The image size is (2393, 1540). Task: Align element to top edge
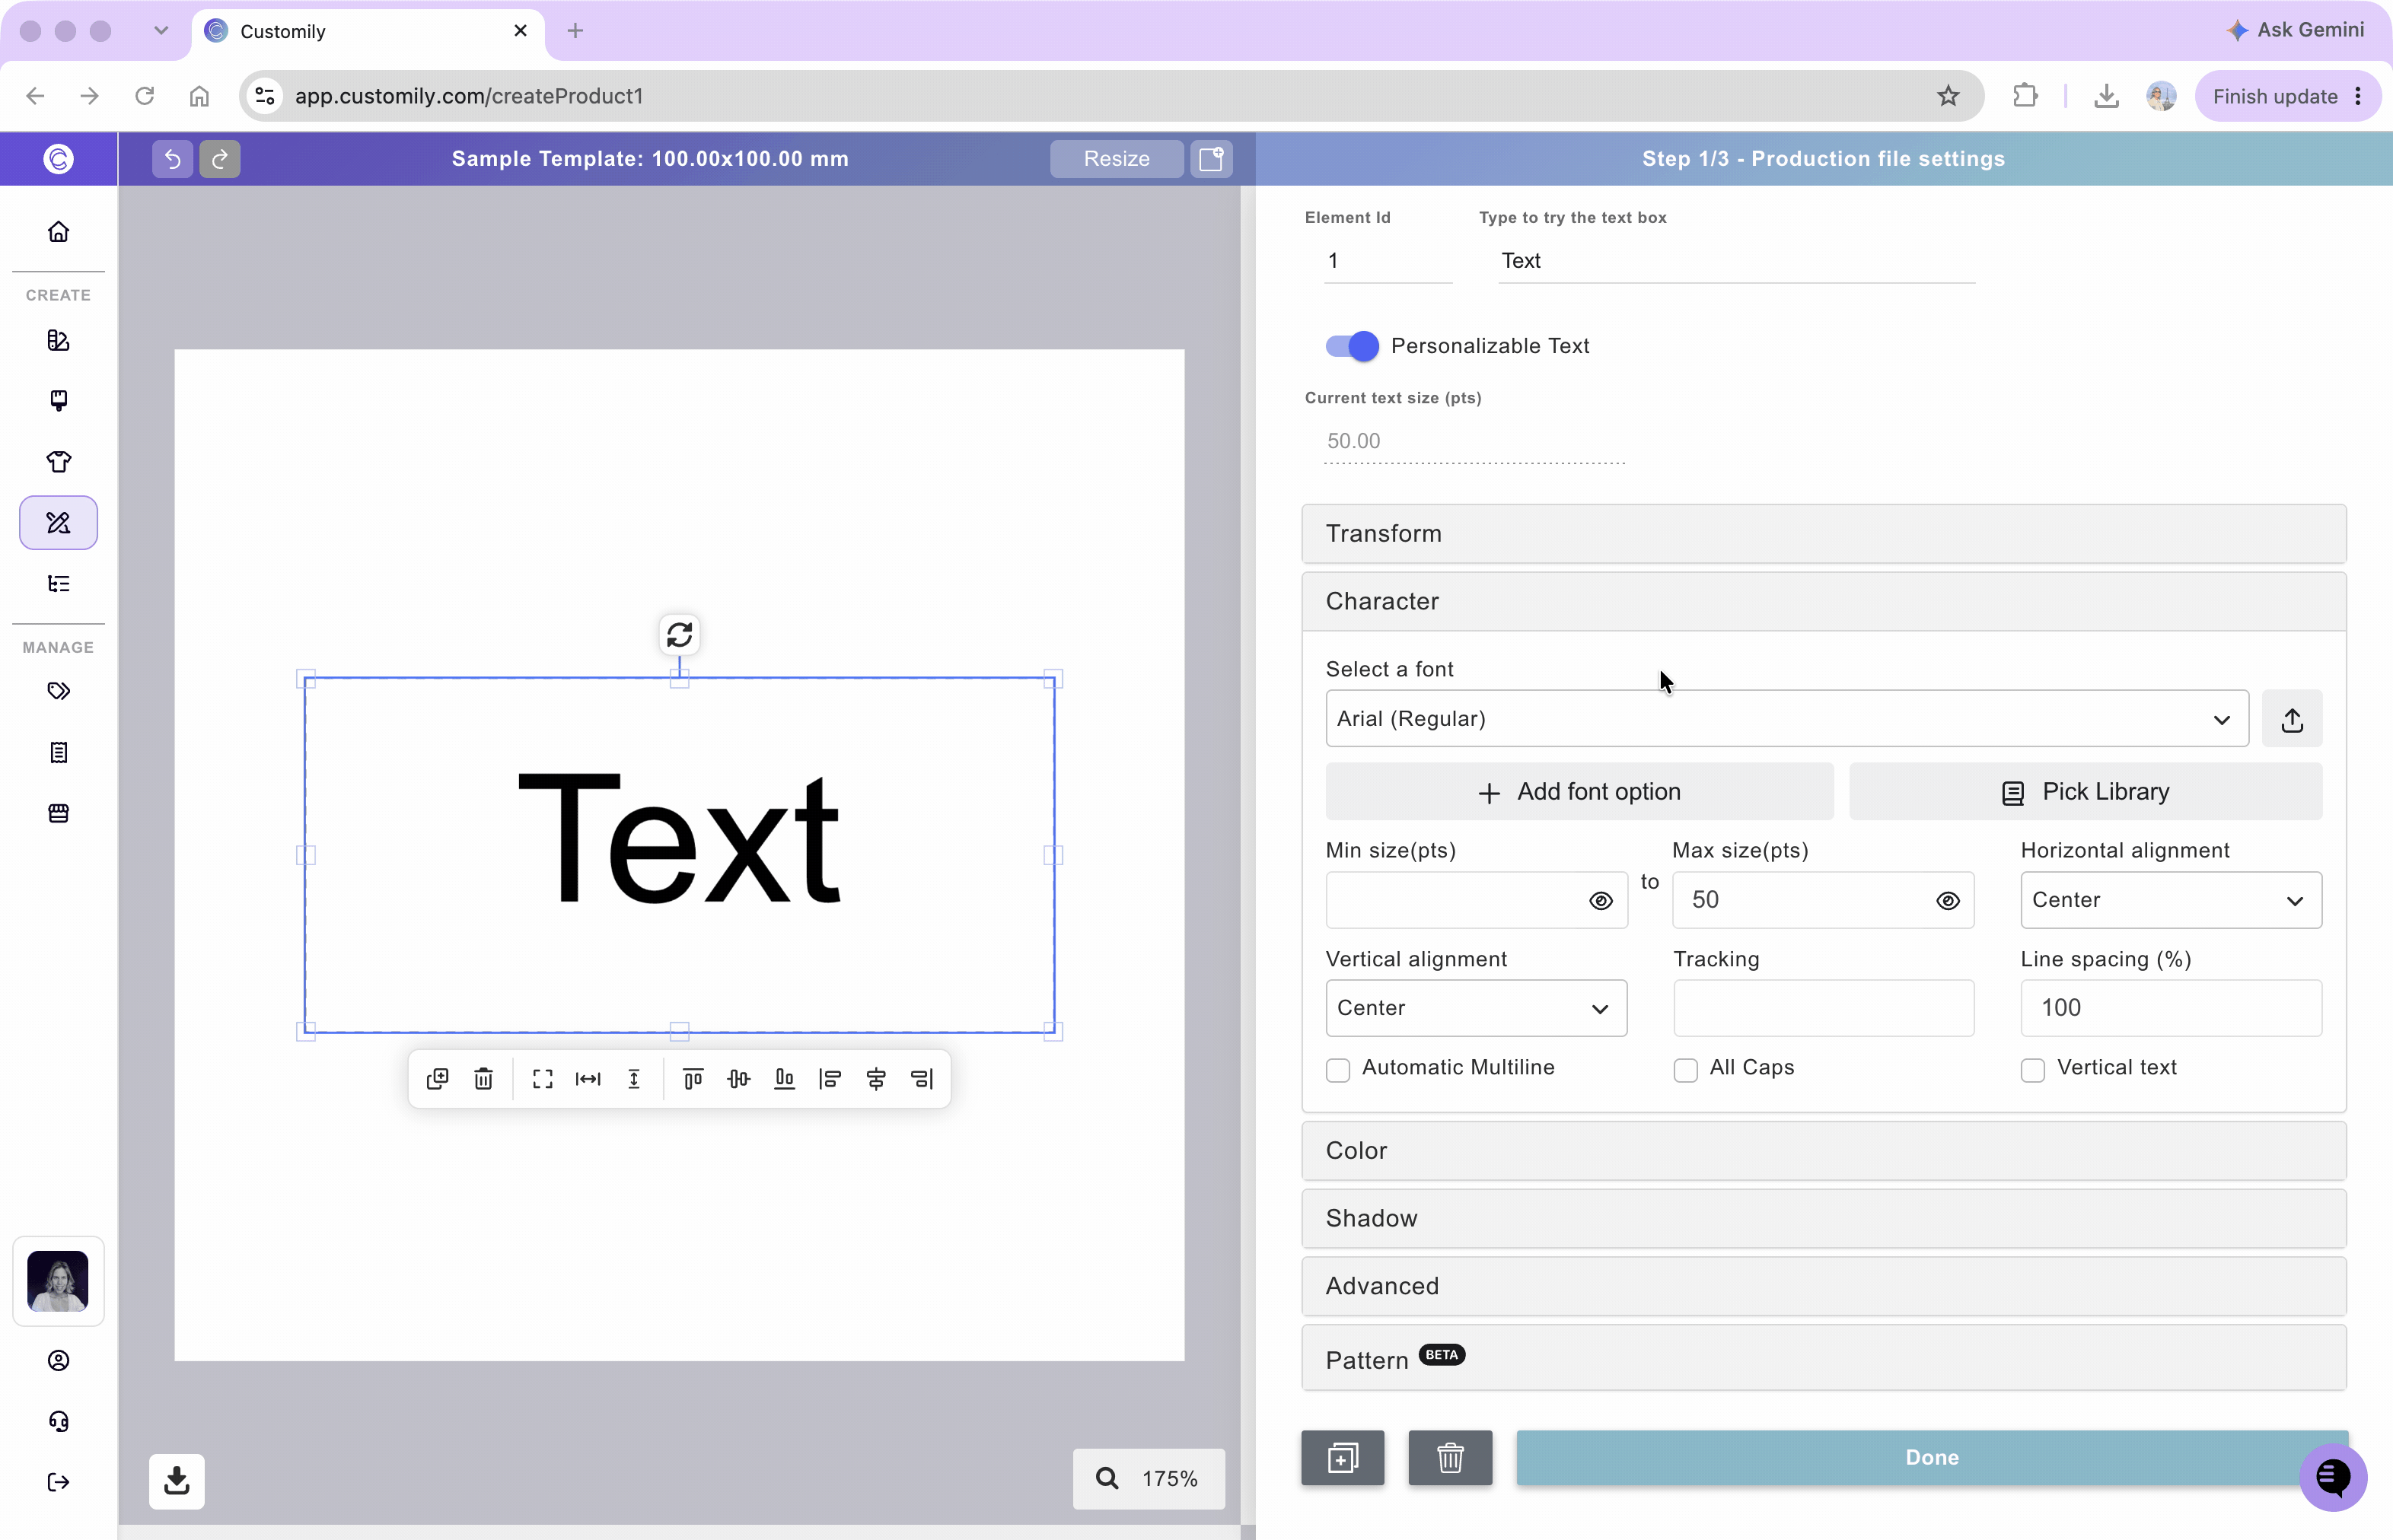click(x=693, y=1079)
